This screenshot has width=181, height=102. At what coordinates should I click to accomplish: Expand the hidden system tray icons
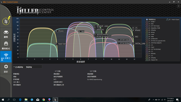(x=153, y=99)
